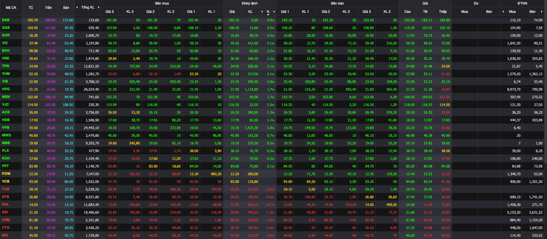Open the VHM ticker symbol
The width and height of the screenshot is (547, 239).
click(6, 74)
